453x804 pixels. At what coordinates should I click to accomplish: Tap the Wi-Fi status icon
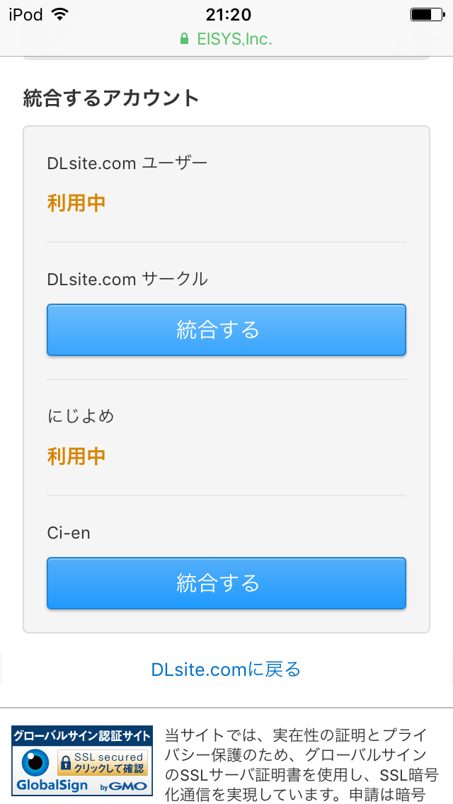pyautogui.click(x=60, y=14)
